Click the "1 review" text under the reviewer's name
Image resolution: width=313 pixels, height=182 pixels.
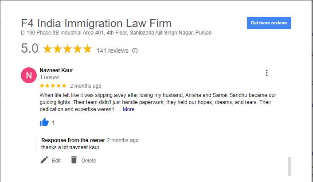coord(49,77)
